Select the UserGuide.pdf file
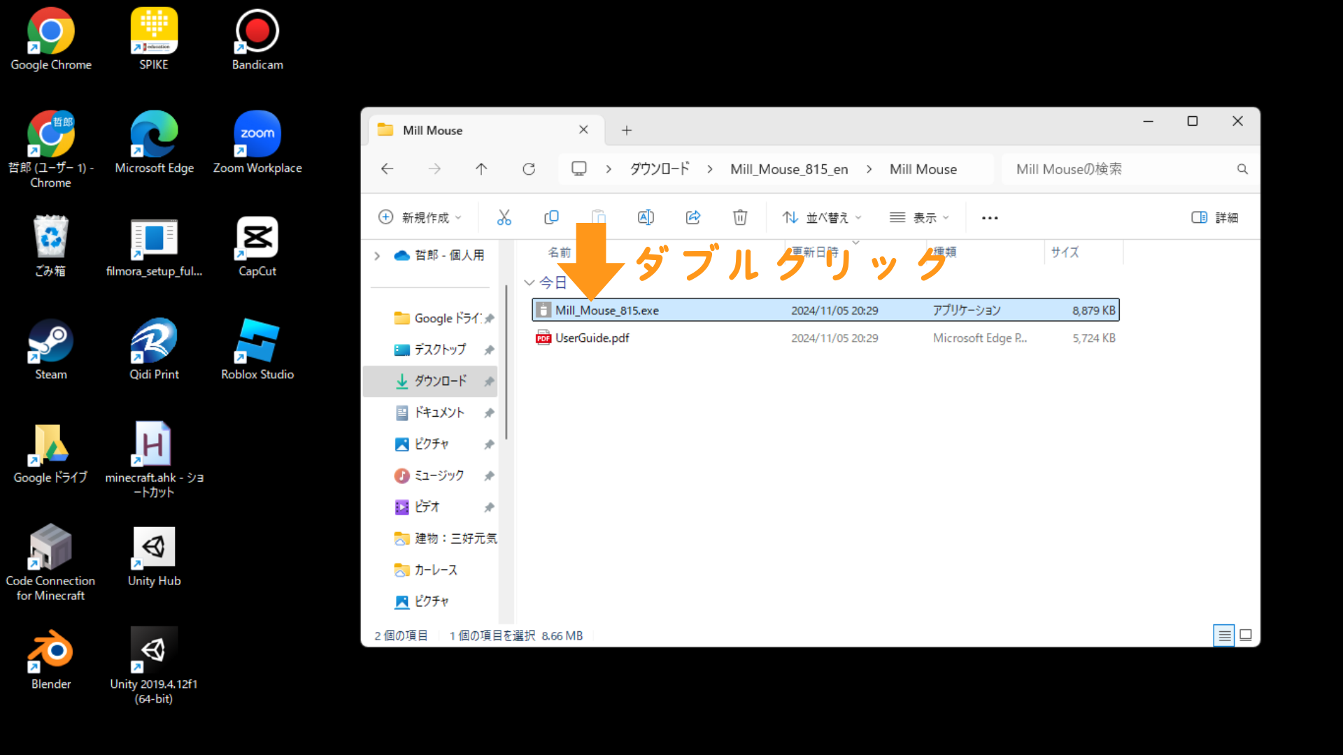Viewport: 1343px width, 755px height. 592,338
